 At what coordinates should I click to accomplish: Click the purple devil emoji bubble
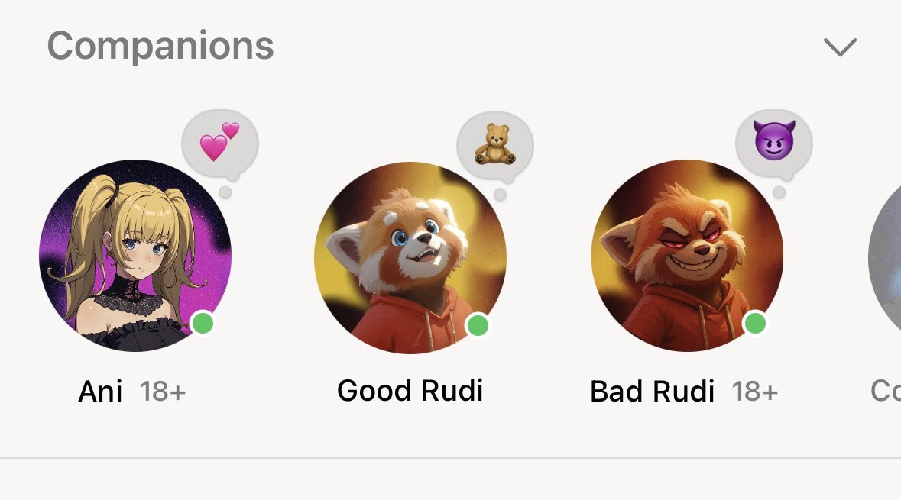tap(774, 144)
